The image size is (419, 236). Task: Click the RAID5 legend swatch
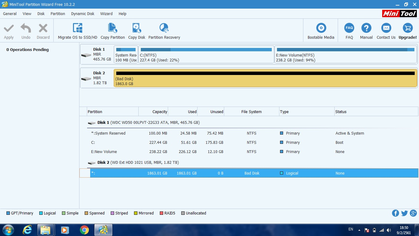161,213
